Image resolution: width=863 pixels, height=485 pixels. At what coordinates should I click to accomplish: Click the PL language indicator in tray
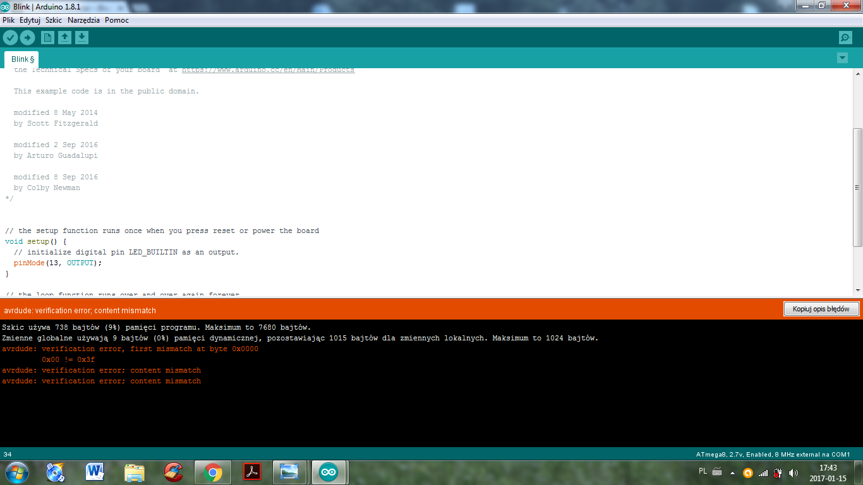[x=703, y=471]
